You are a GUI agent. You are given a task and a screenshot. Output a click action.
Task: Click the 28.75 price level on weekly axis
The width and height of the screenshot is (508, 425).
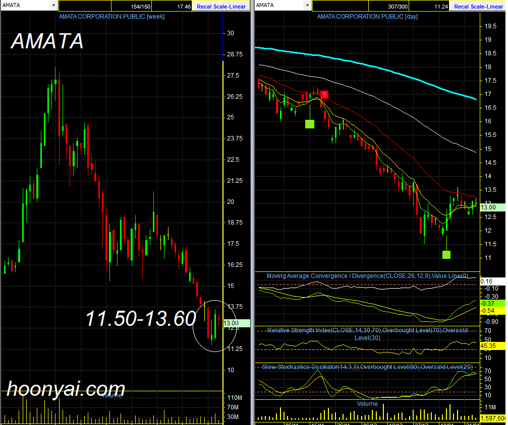click(235, 54)
